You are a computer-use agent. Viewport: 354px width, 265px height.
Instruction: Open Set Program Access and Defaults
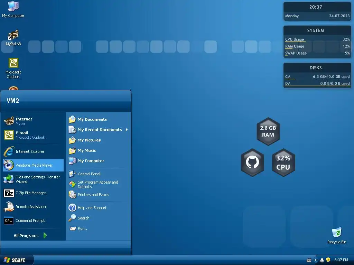click(98, 184)
